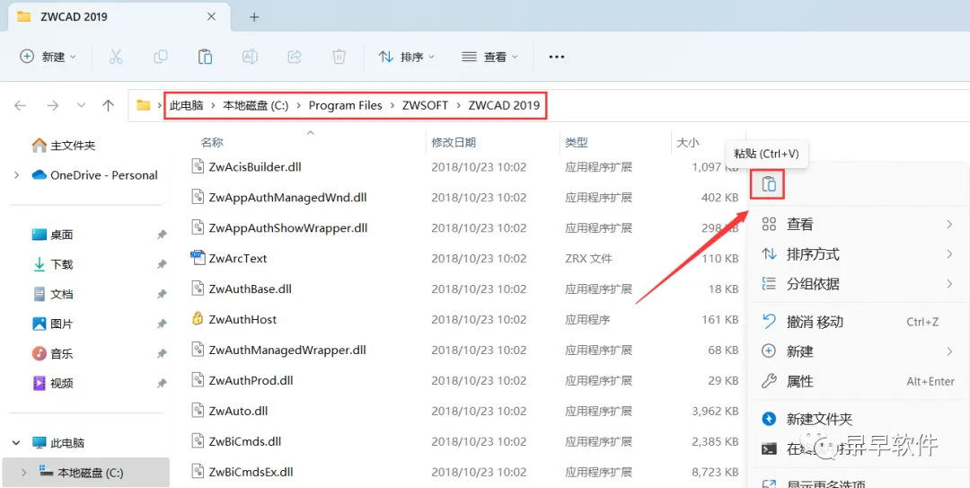Viewport: 970px width, 488px height.
Task: Sort by the 大小 column header
Action: [687, 142]
